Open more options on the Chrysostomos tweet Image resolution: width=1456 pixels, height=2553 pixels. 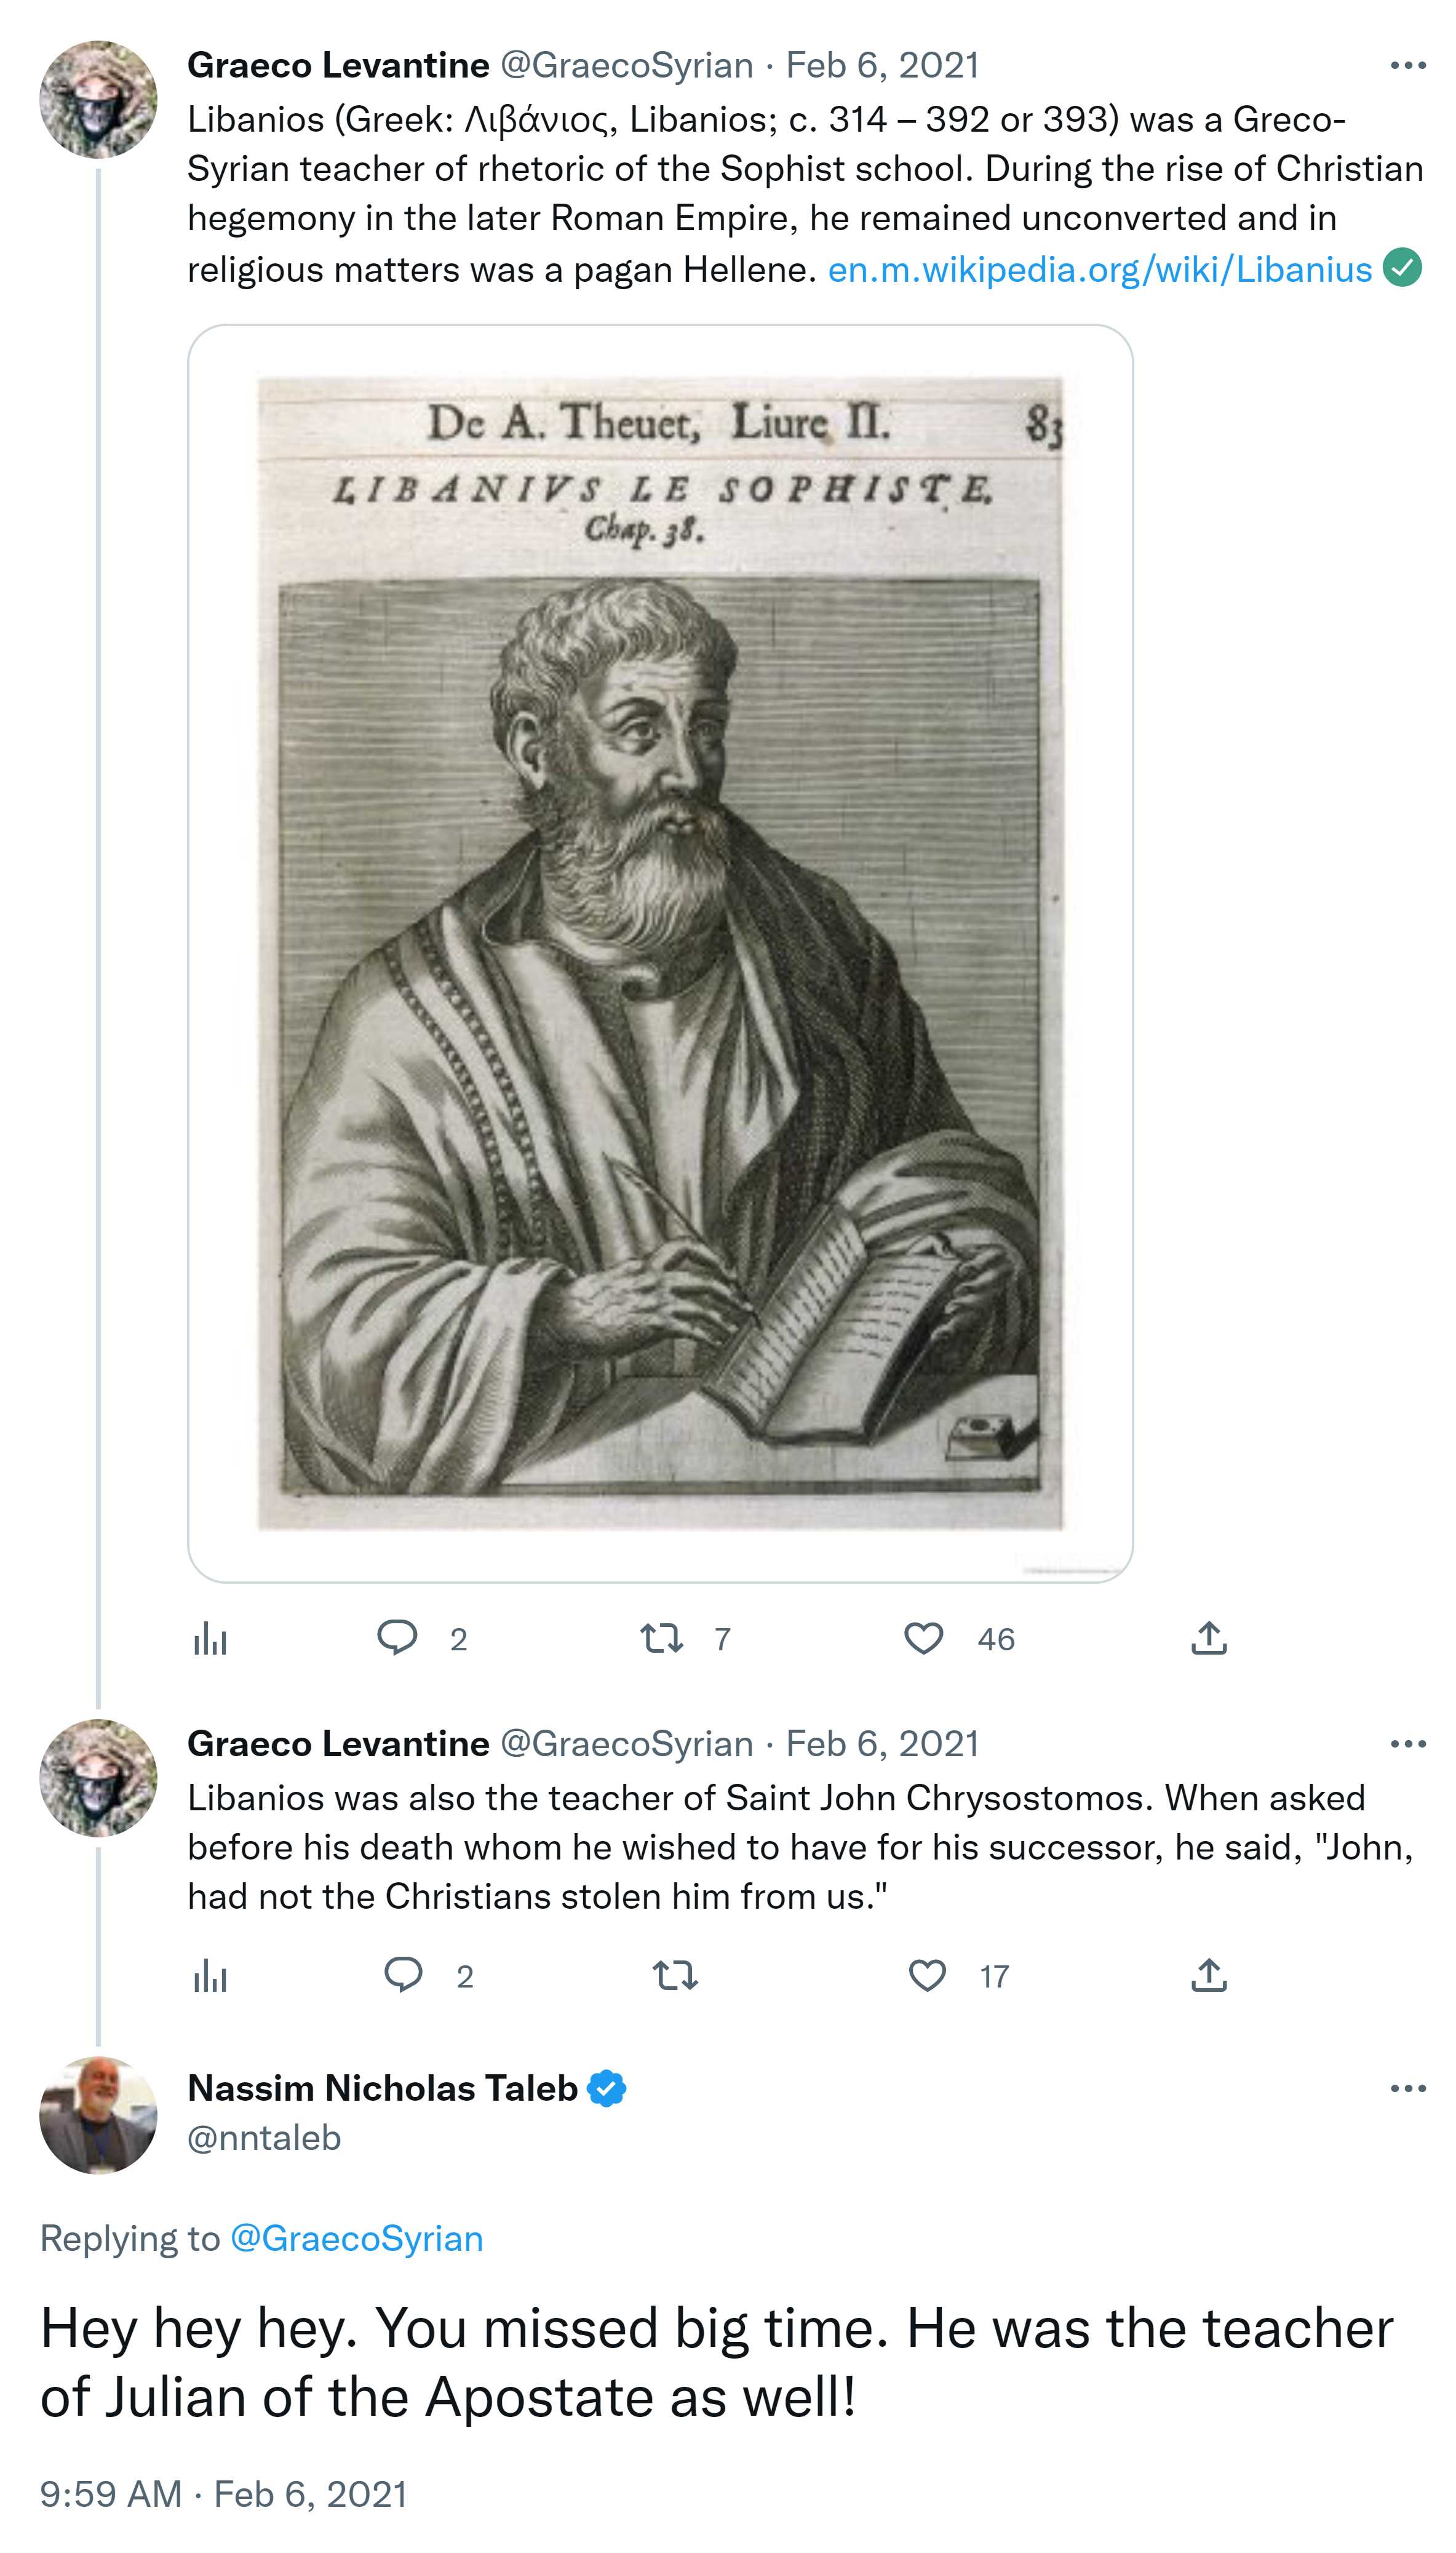click(x=1407, y=1744)
